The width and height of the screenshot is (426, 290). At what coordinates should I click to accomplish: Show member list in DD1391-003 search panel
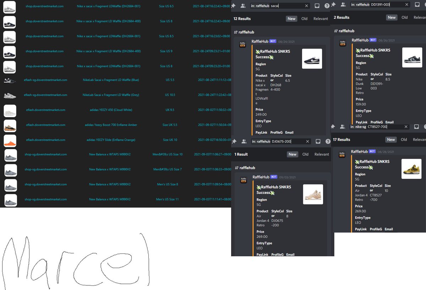point(343,4)
